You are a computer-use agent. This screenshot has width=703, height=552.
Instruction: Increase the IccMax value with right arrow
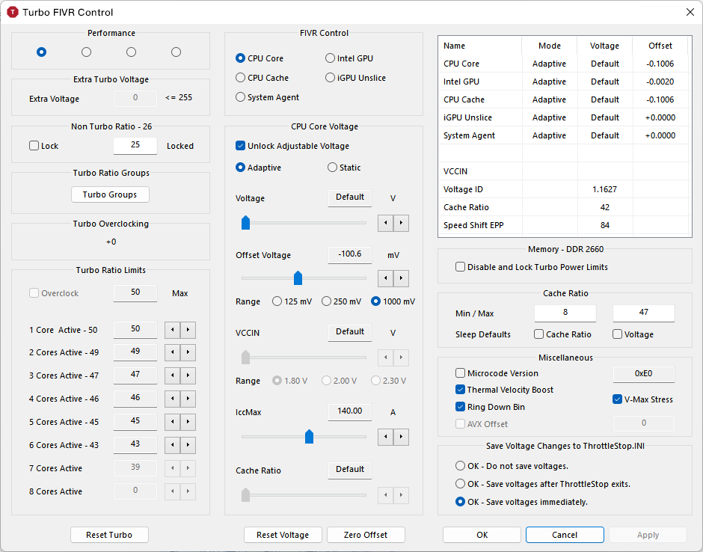point(401,436)
